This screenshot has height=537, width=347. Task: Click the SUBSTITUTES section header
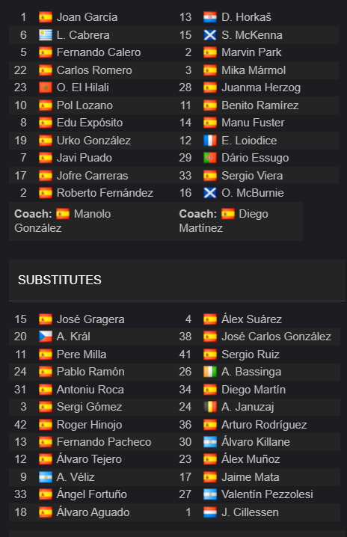click(60, 280)
